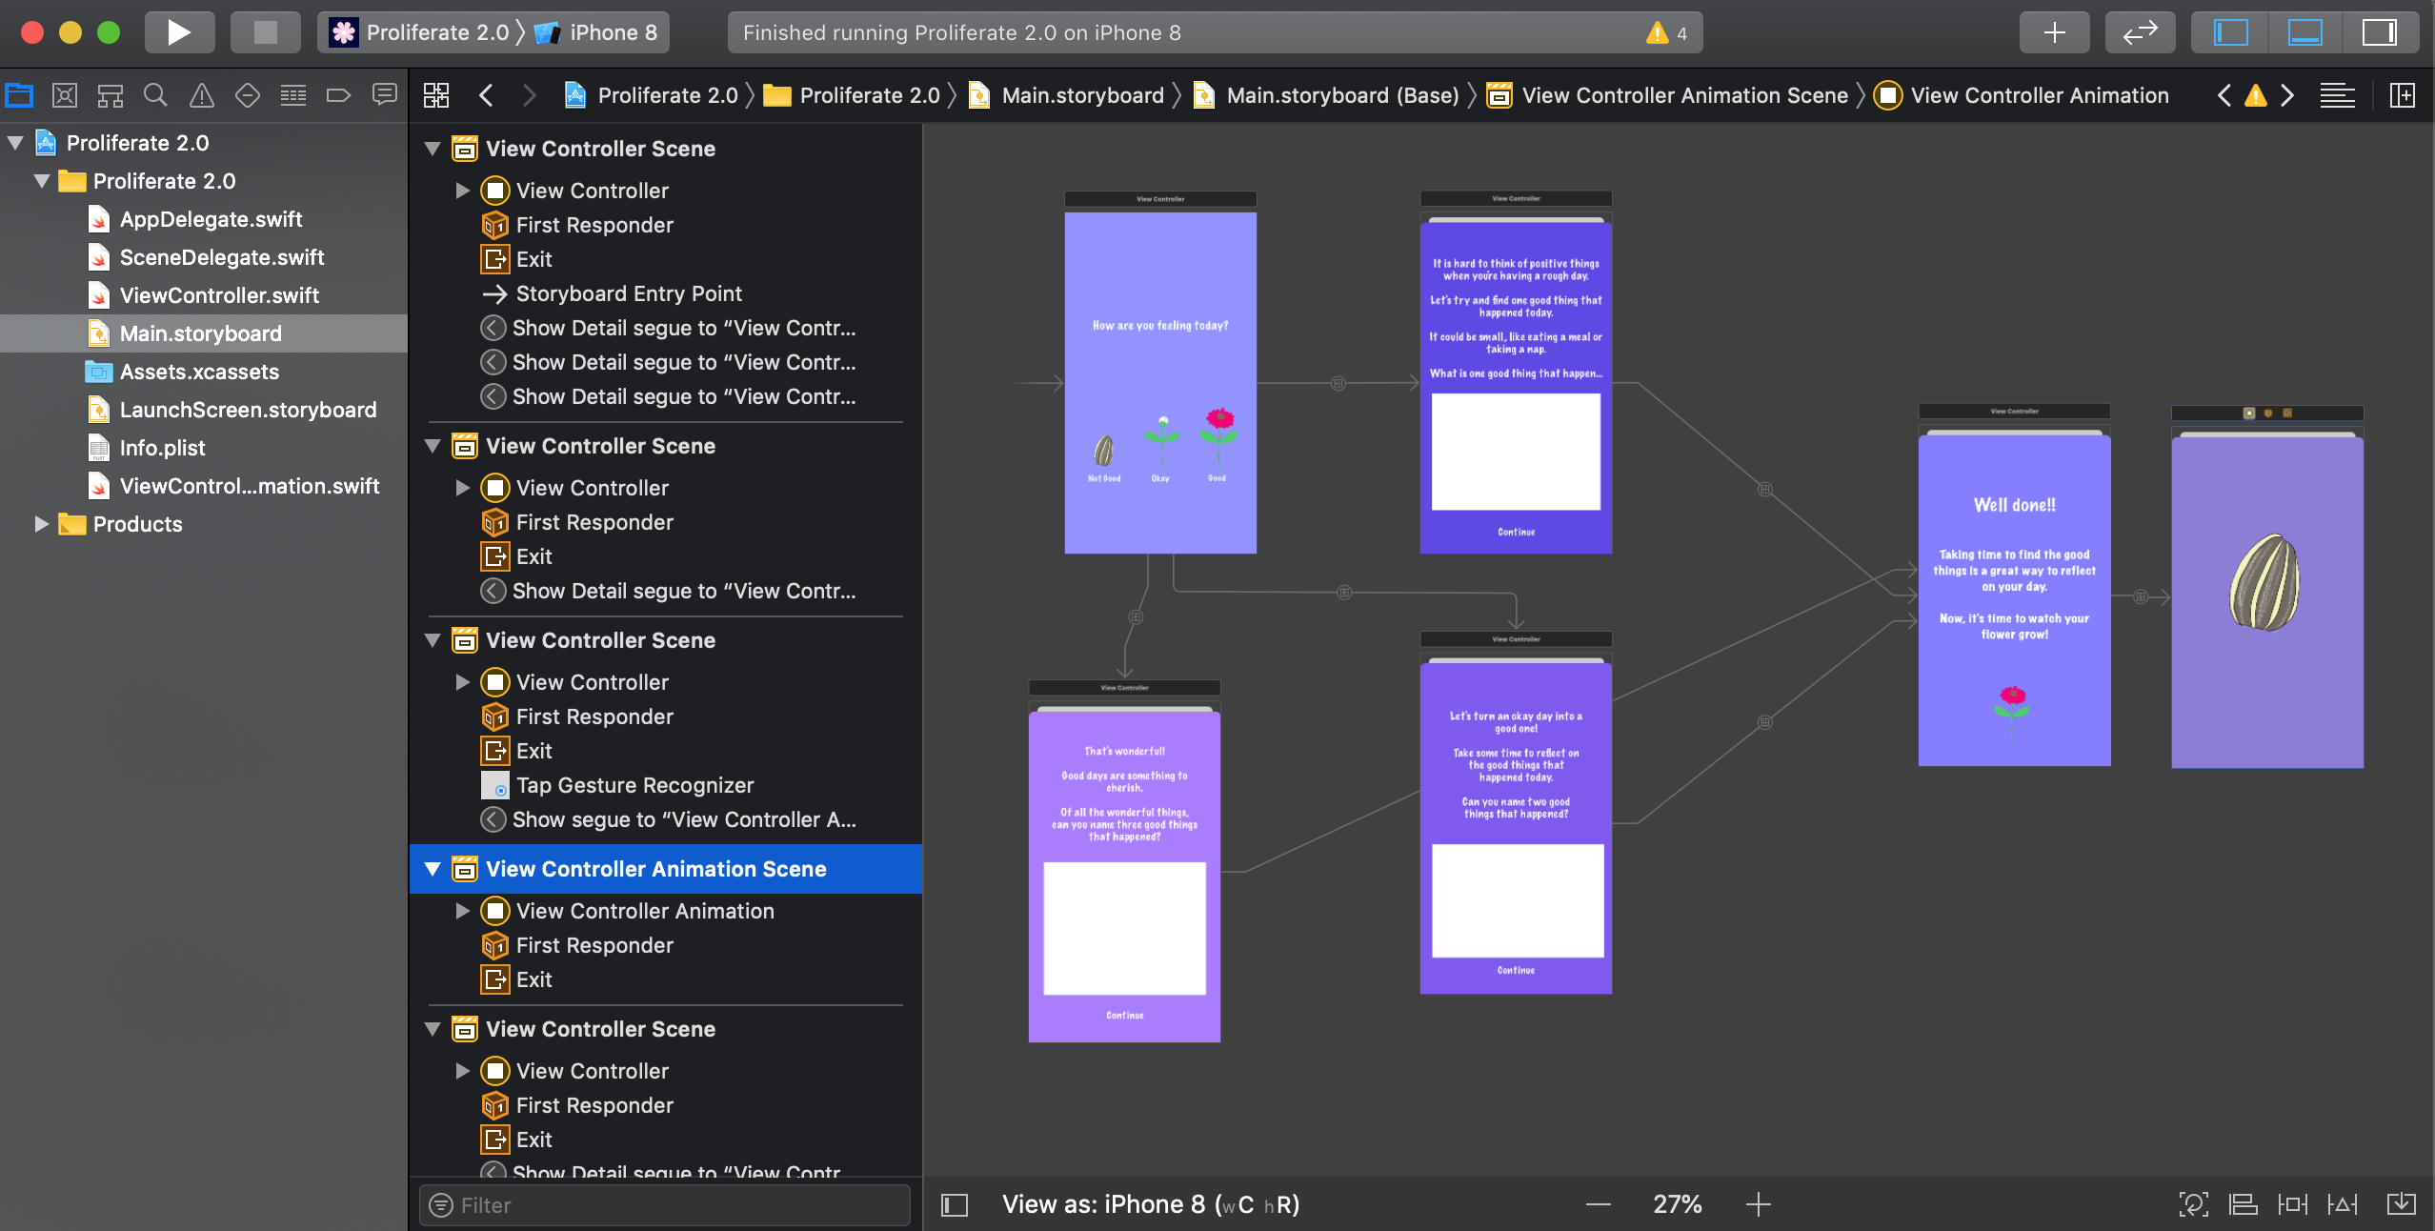Expand View Controller Animation outline item
Screen dimensions: 2435x1231
click(463, 911)
